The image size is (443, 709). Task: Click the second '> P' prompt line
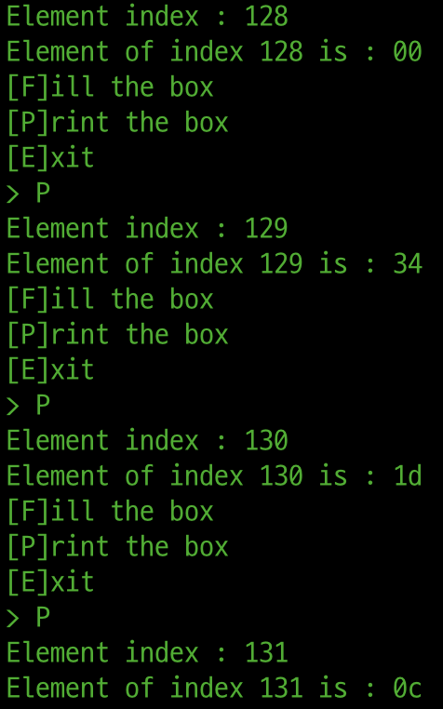coord(28,405)
